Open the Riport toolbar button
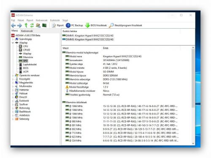Image resolution: width=211 pixels, height=158 pixels. [58, 25]
